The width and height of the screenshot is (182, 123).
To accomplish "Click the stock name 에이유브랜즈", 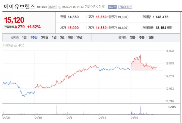I will tap(19, 6).
